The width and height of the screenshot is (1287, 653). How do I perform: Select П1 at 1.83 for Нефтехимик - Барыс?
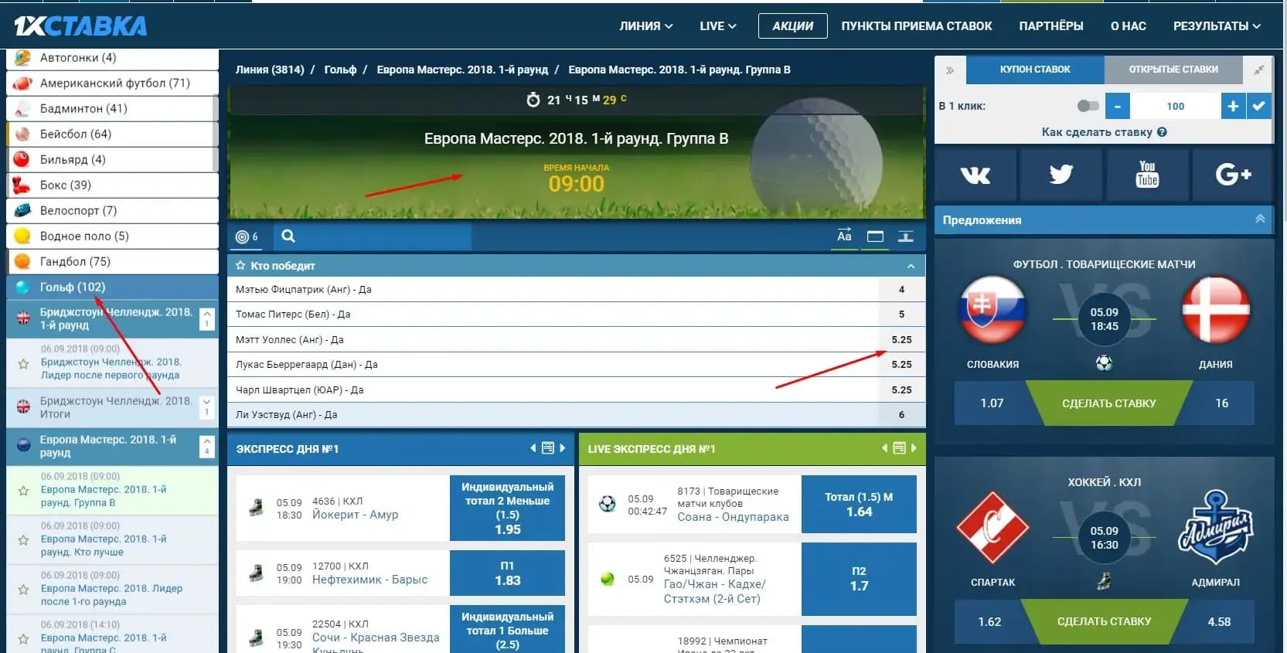click(x=508, y=573)
